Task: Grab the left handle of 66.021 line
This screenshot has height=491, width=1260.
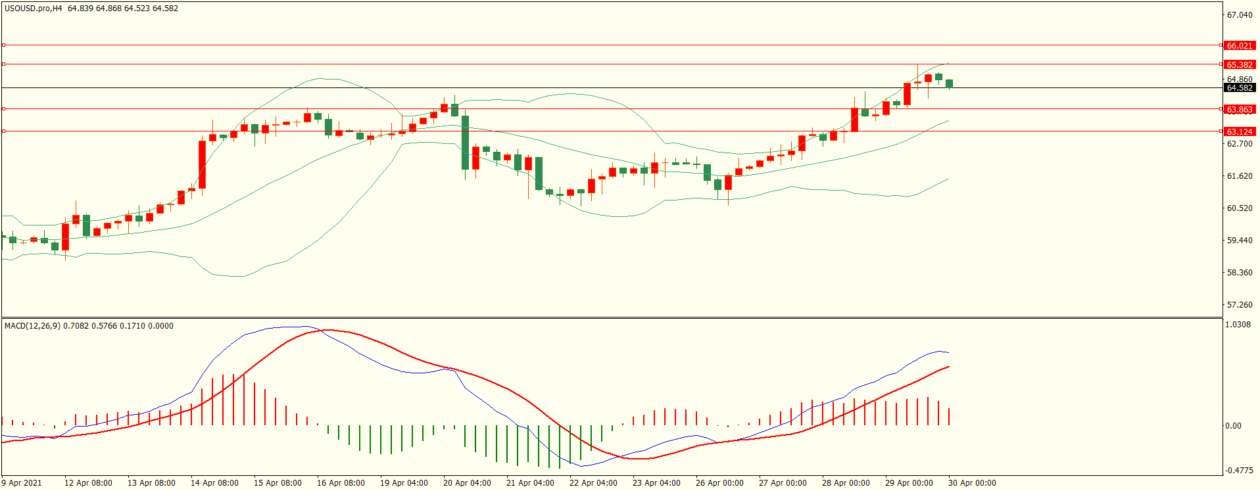Action: pos(4,45)
